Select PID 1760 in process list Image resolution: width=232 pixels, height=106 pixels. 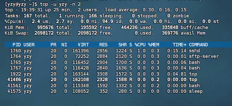15,51
